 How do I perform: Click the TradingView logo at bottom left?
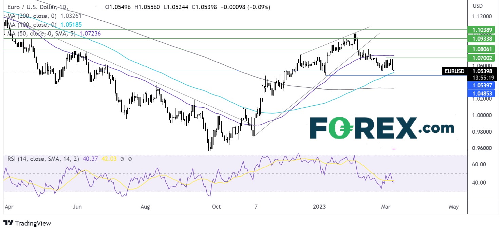tap(27, 223)
